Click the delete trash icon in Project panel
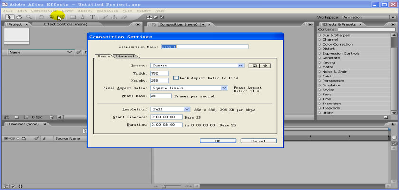Viewport: 399px width, 190px height. click(52, 117)
